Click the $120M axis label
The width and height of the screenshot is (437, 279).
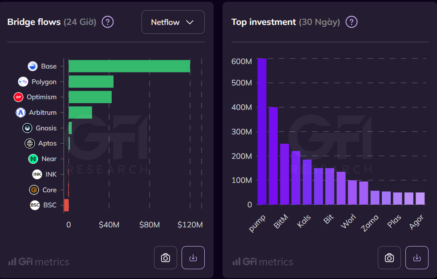(190, 225)
